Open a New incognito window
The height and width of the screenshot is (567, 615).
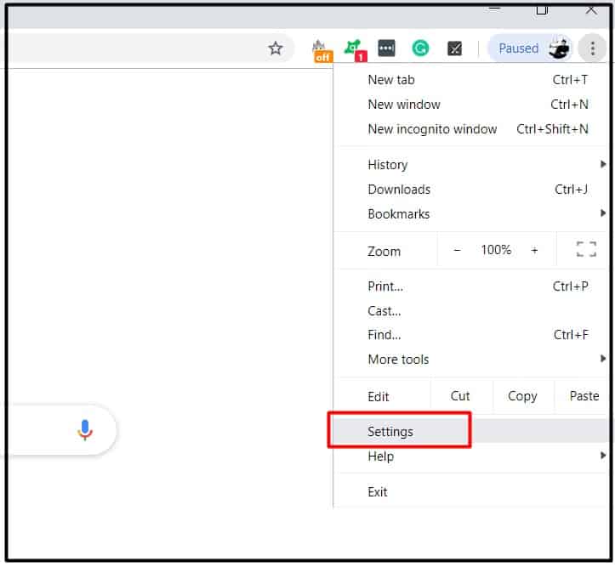click(470, 129)
